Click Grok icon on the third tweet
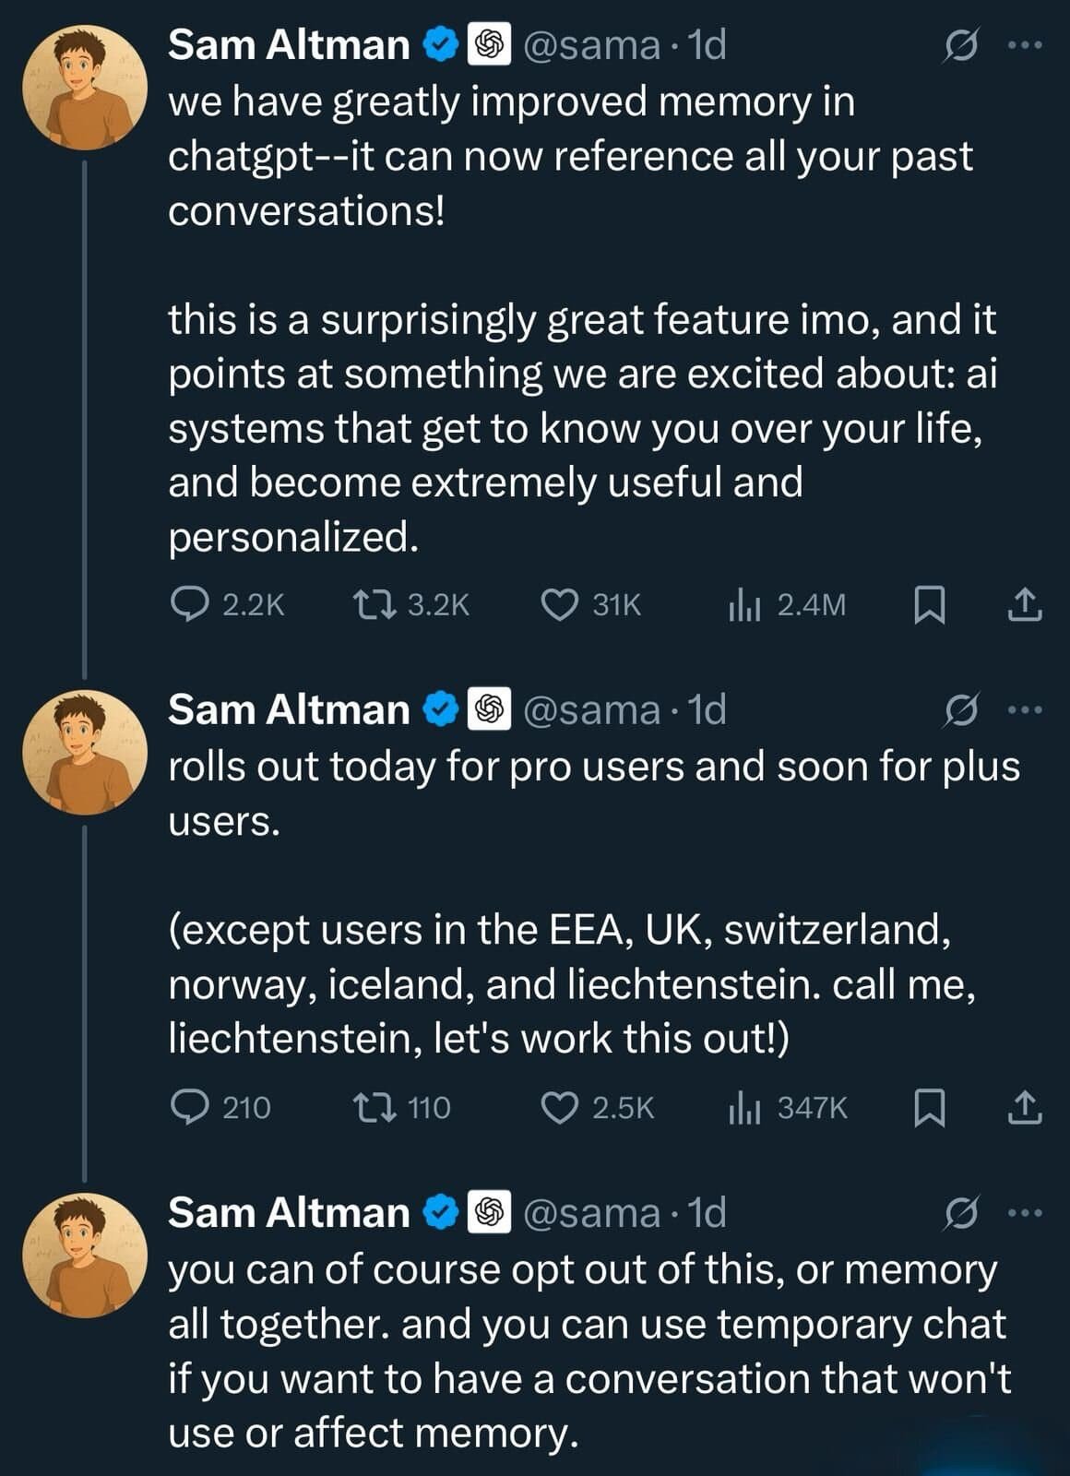Image resolution: width=1070 pixels, height=1476 pixels. (x=960, y=1213)
